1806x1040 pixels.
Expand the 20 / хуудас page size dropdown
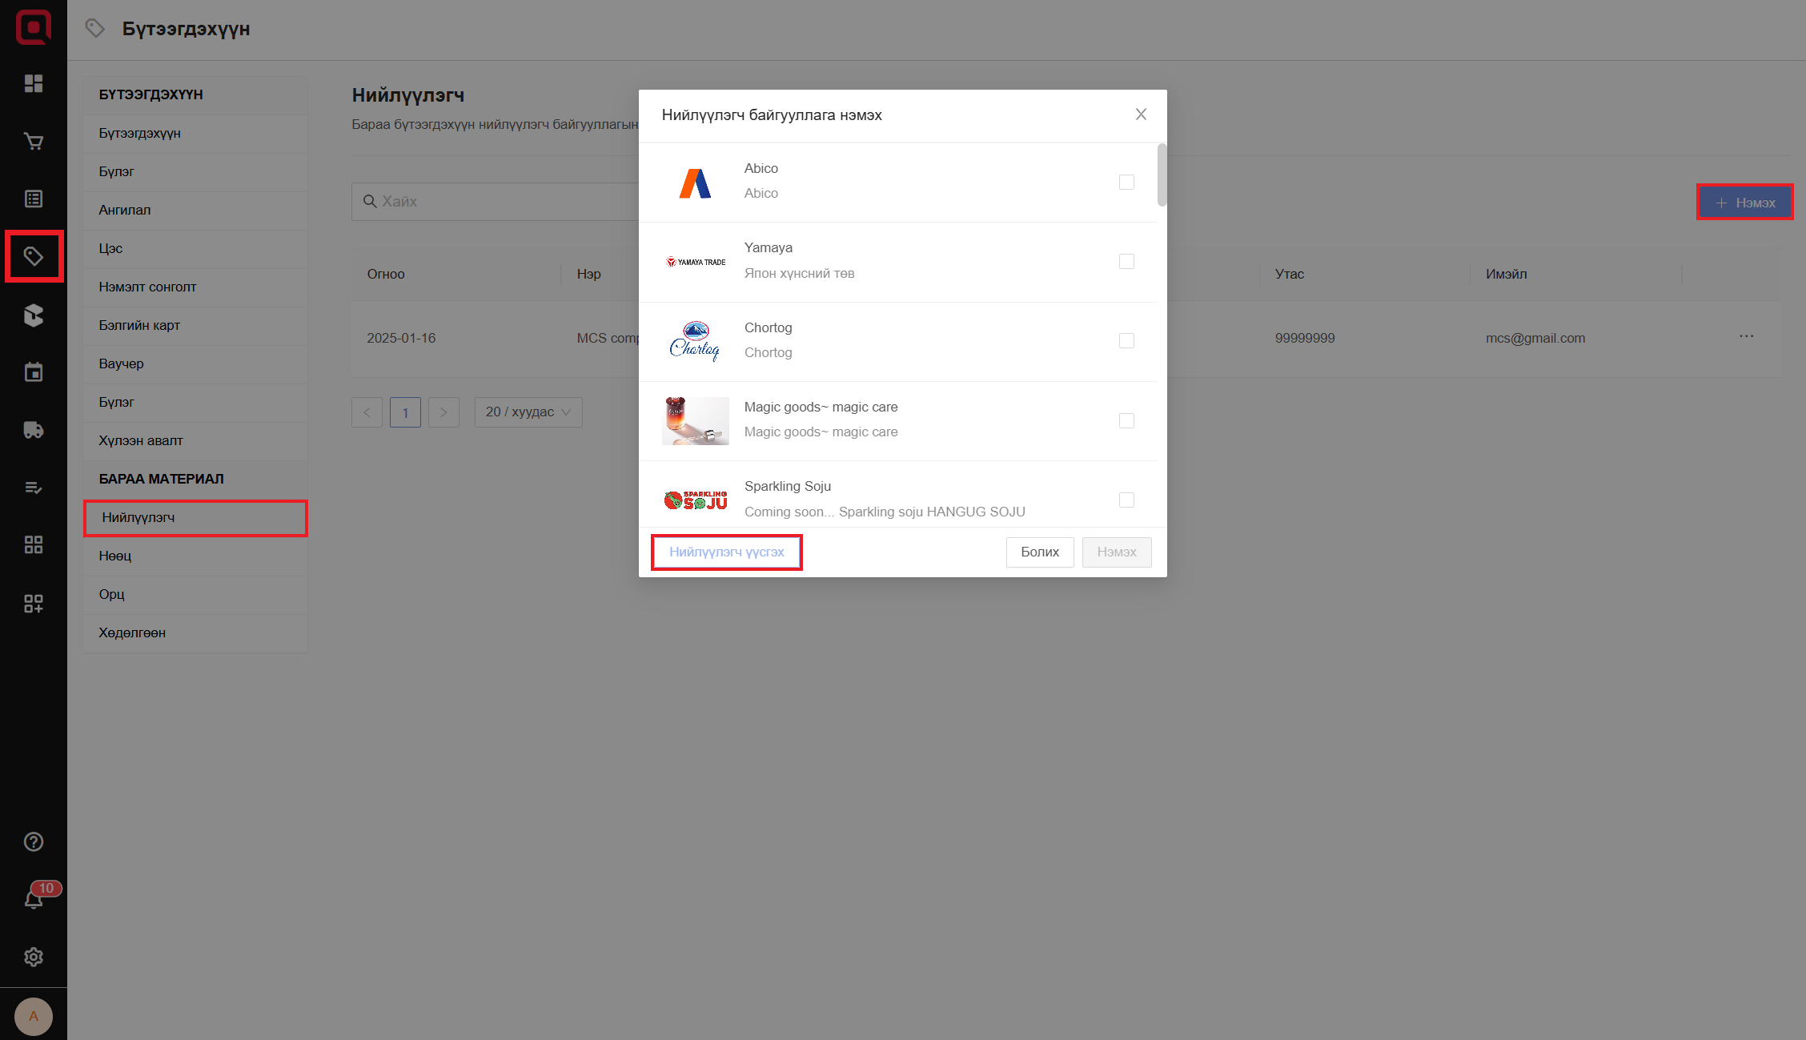click(528, 412)
